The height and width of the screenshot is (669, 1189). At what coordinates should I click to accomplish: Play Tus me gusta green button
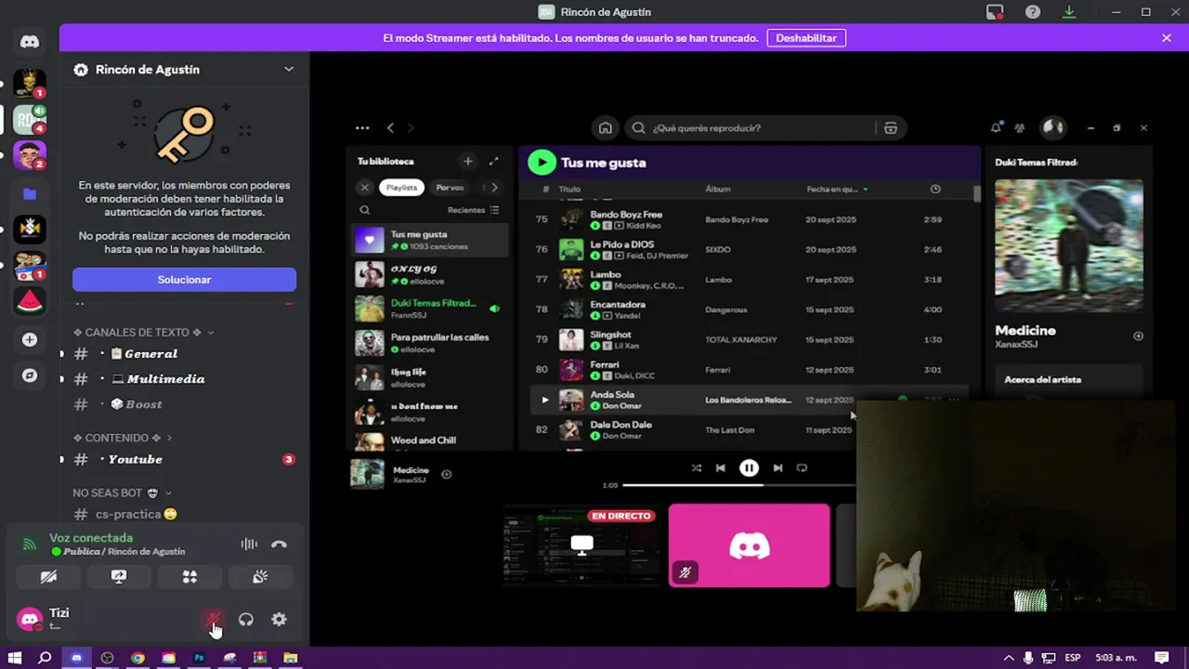542,163
